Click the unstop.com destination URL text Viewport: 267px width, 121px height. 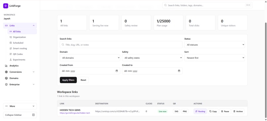point(118,111)
